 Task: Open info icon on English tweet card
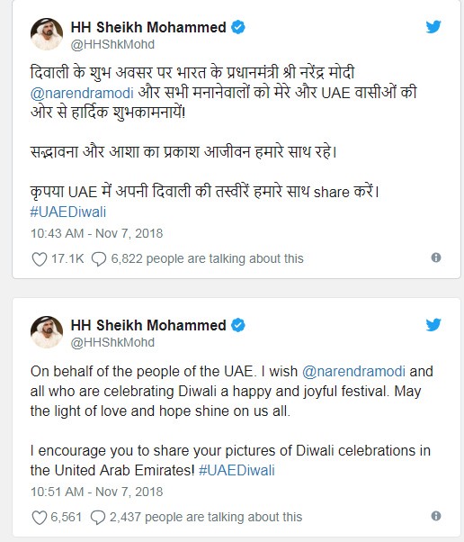point(436,516)
